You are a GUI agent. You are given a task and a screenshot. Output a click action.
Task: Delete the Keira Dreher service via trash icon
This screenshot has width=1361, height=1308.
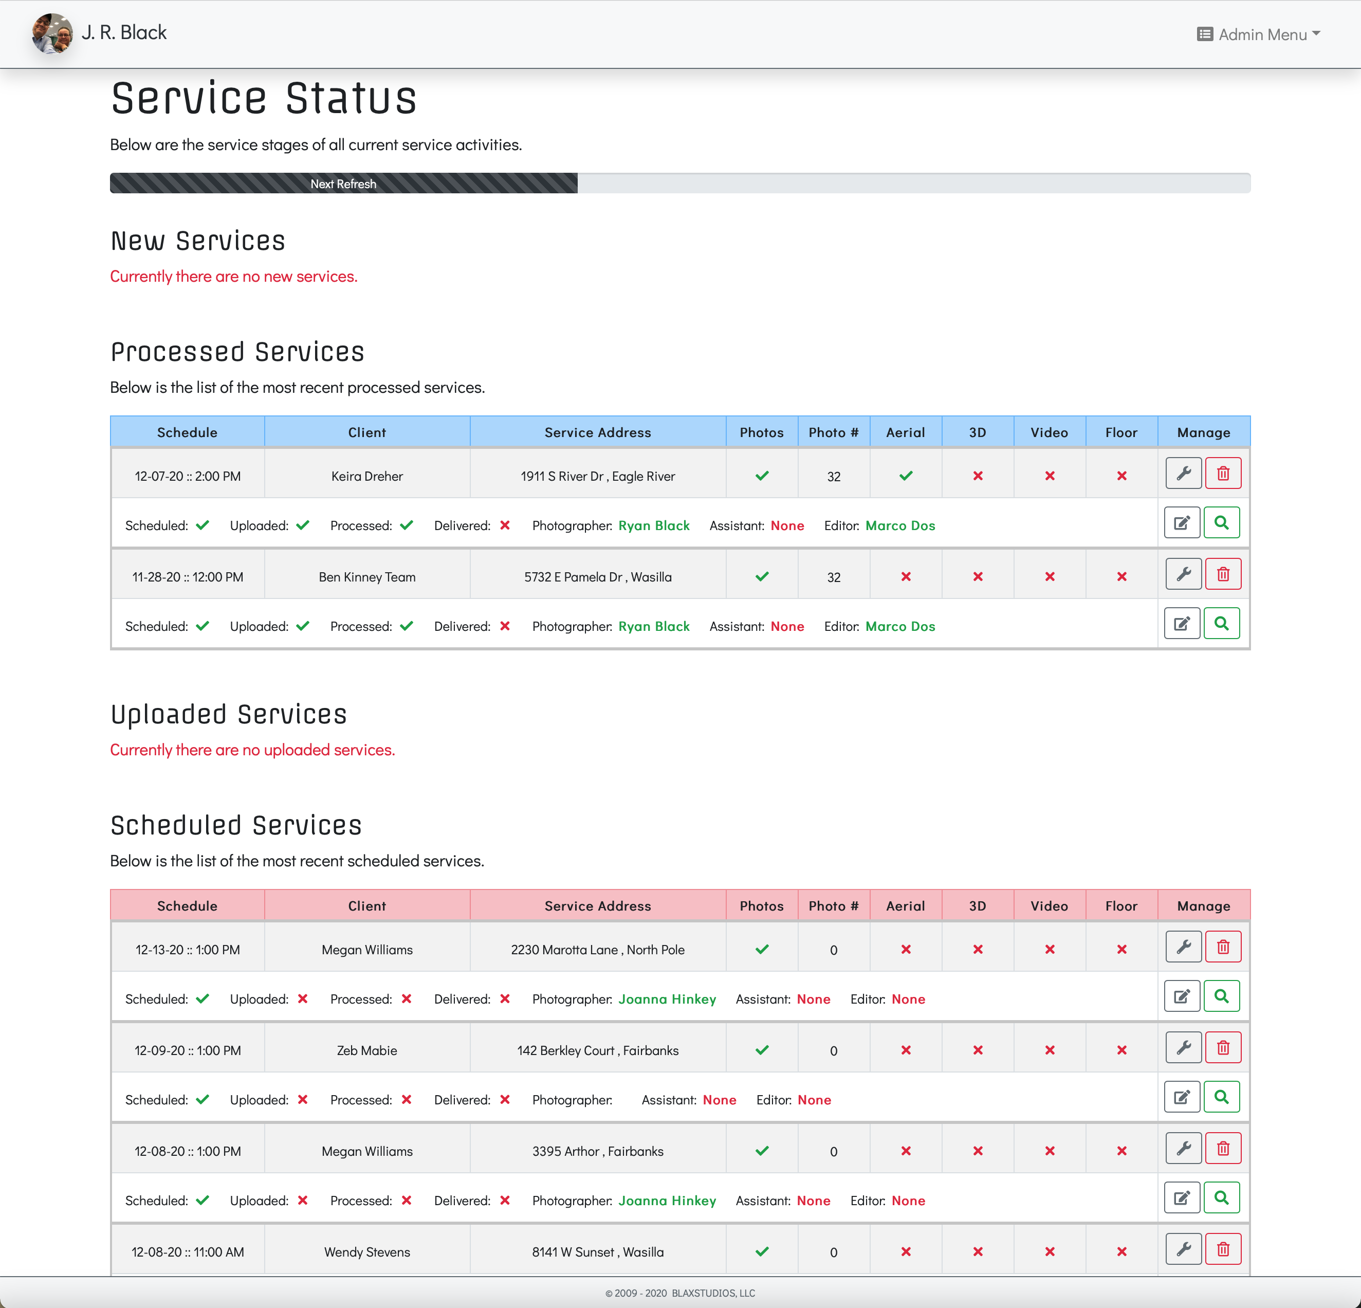pos(1223,474)
